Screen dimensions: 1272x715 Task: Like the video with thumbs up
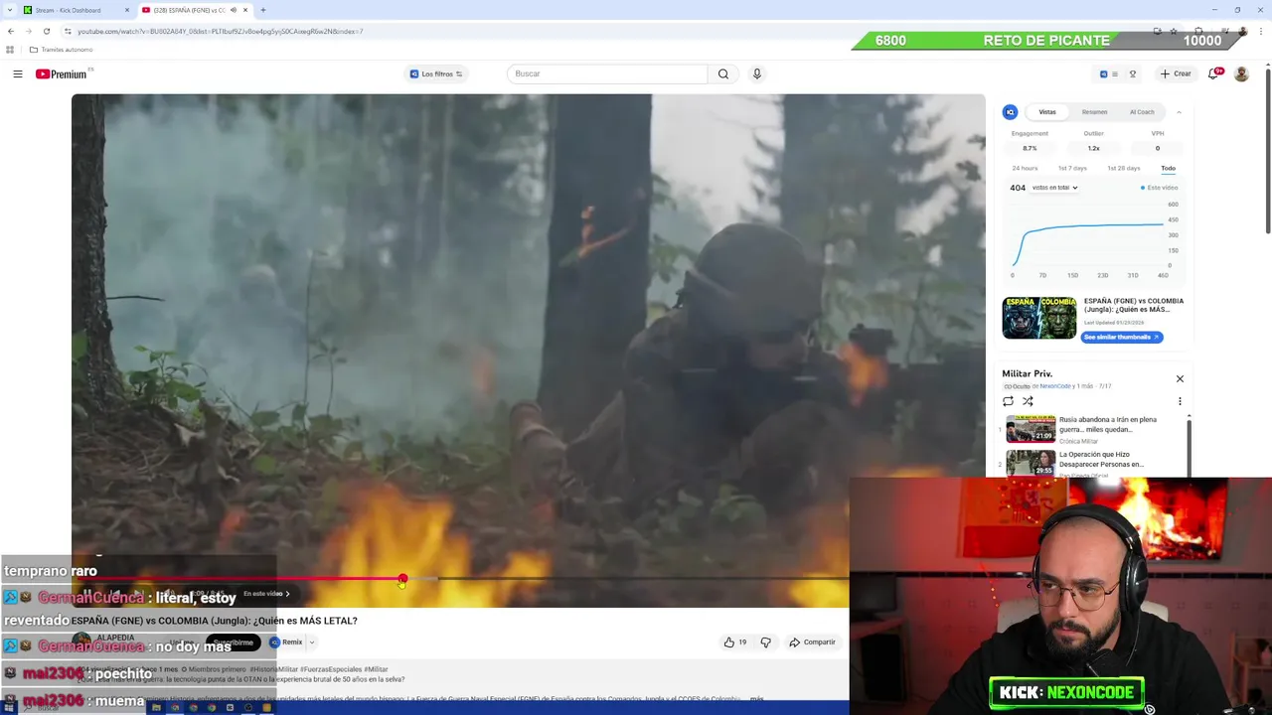(735, 643)
